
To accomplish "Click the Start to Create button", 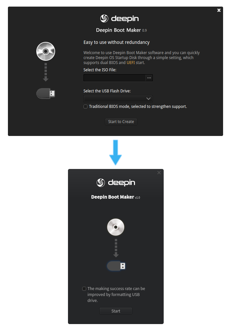I will [x=121, y=122].
